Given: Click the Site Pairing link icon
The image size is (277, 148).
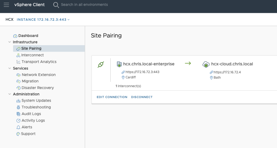Looking at the screenshot, I should point(18,49).
